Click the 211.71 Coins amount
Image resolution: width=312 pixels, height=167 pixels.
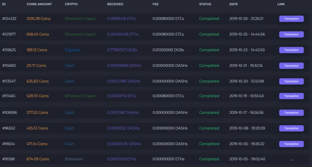coord(36,65)
